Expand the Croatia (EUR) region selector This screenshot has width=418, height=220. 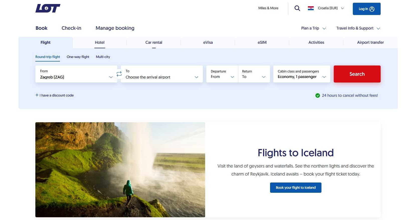330,8
